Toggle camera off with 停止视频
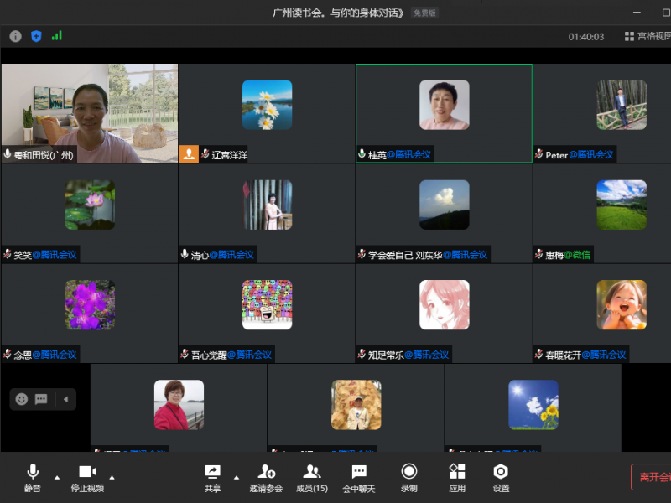Image resolution: width=671 pixels, height=503 pixels. pyautogui.click(x=87, y=478)
